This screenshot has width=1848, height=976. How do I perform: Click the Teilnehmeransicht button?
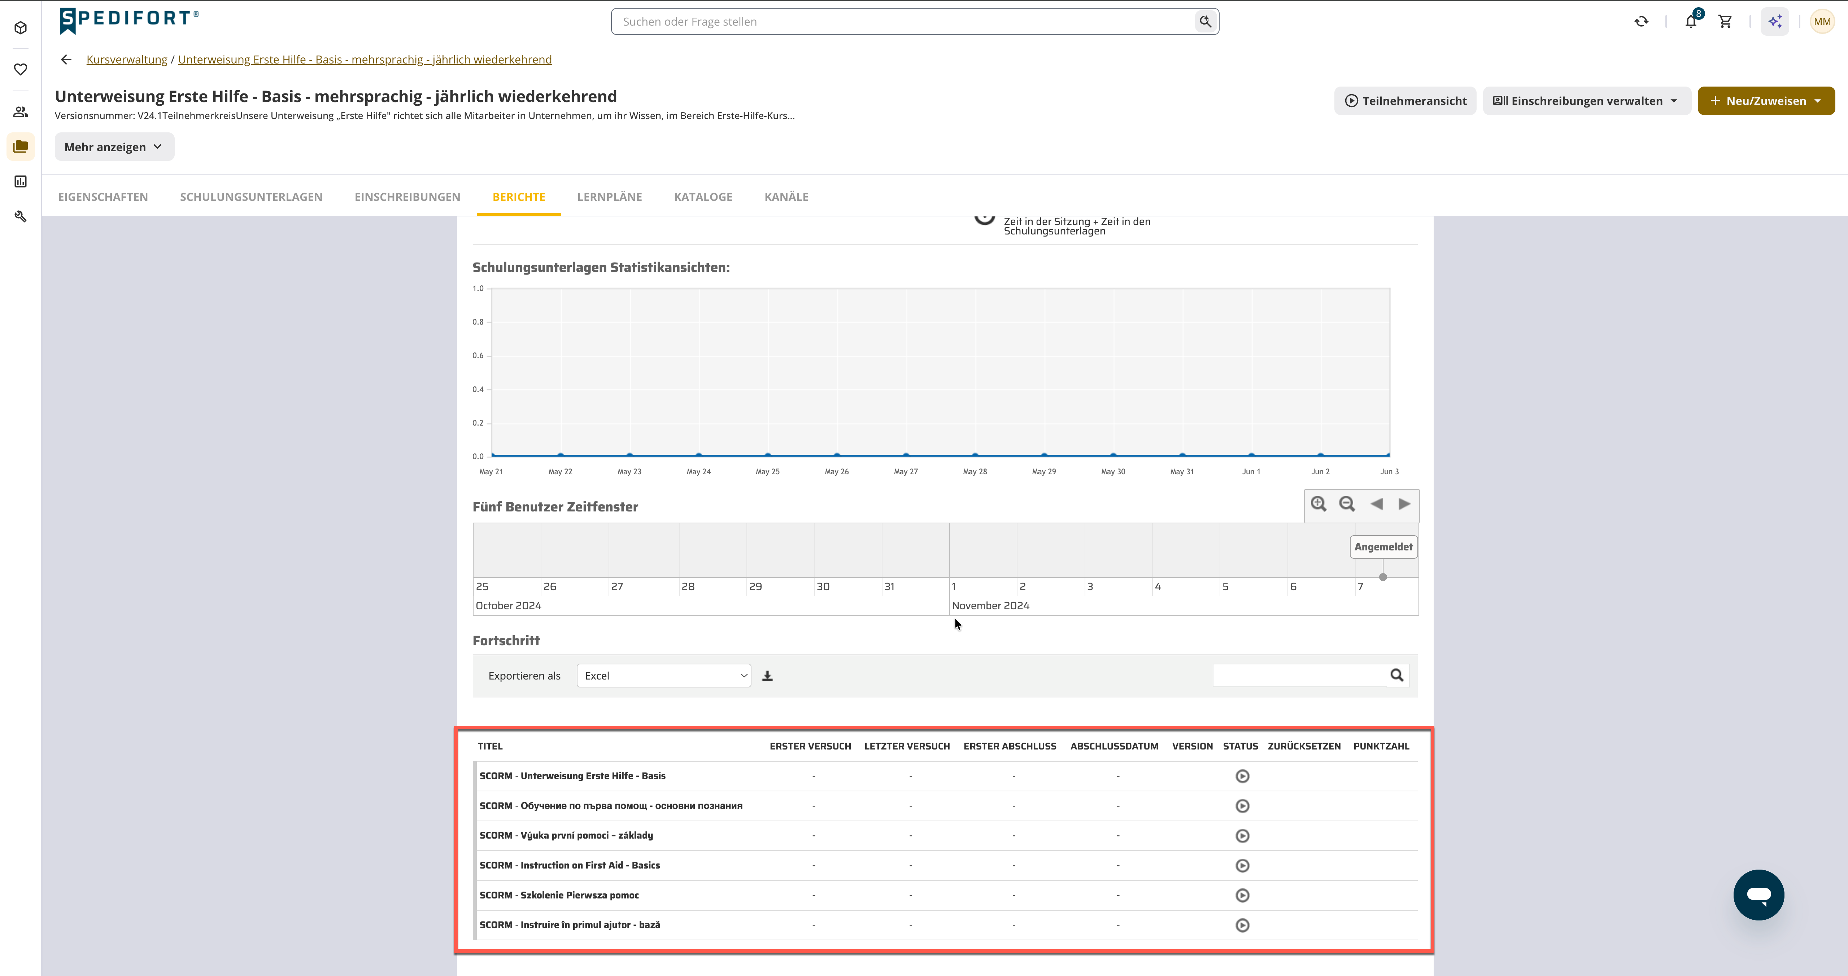pos(1405,100)
